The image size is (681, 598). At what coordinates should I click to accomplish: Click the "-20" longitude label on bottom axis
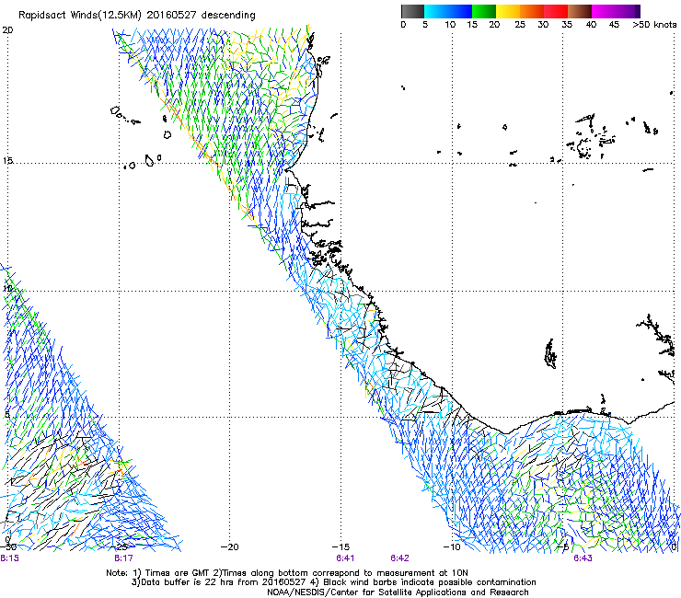coord(229,547)
